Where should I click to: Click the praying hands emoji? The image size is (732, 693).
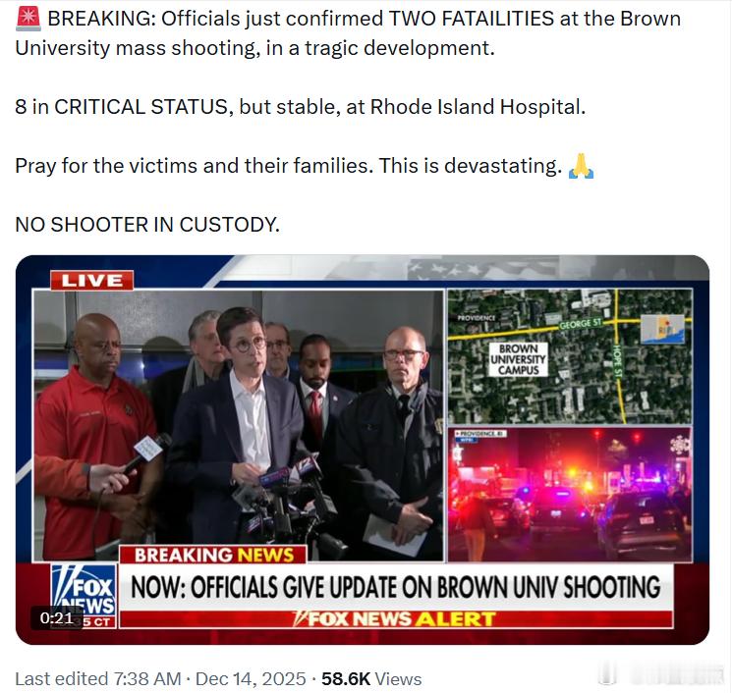[x=581, y=166]
